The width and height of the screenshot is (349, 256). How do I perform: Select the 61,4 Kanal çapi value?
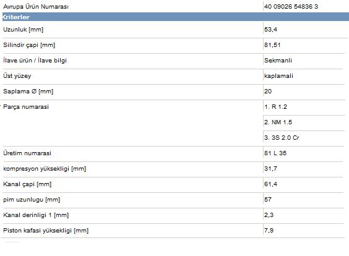pyautogui.click(x=270, y=184)
